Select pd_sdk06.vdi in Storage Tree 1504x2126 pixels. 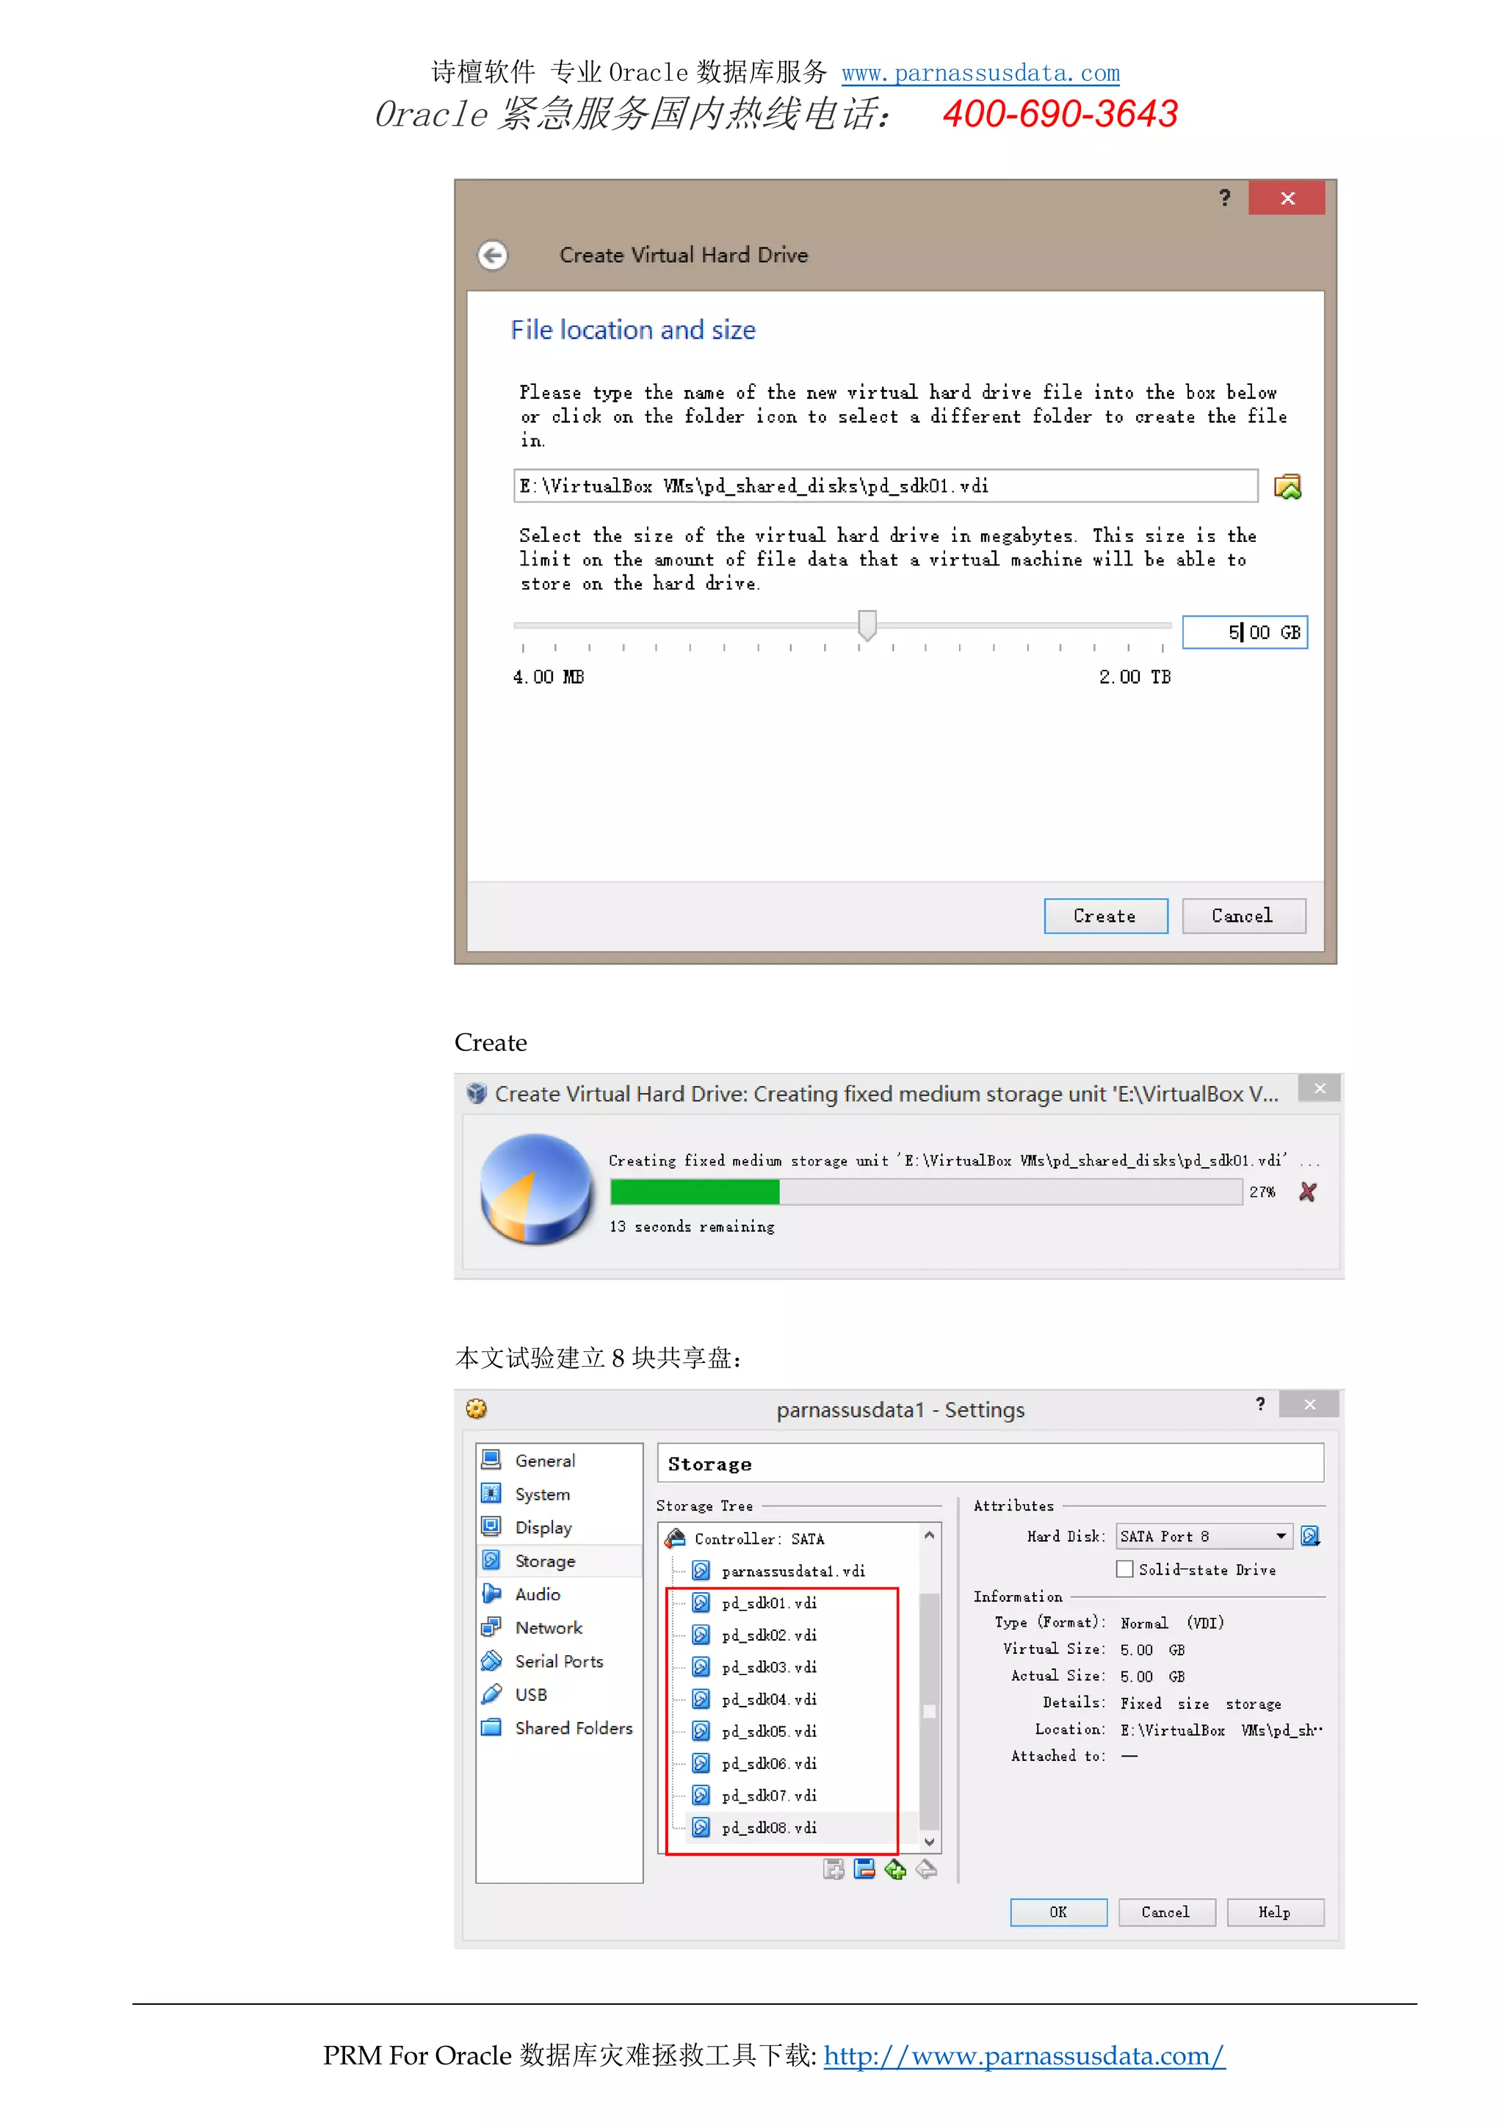pos(769,1763)
